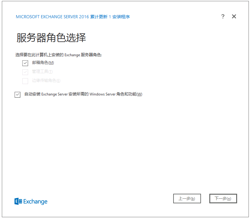251x220 pixels.
Task: Click the 累计更新 1 安装程序 title portion
Action: 110,17
